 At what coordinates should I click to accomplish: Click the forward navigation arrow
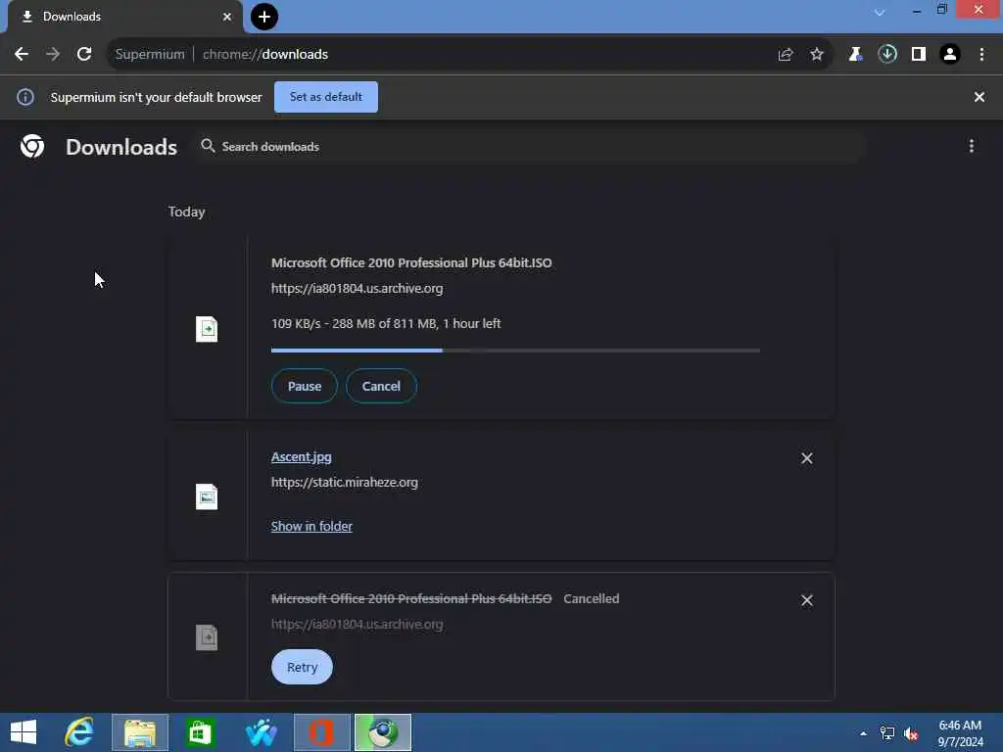pos(53,55)
